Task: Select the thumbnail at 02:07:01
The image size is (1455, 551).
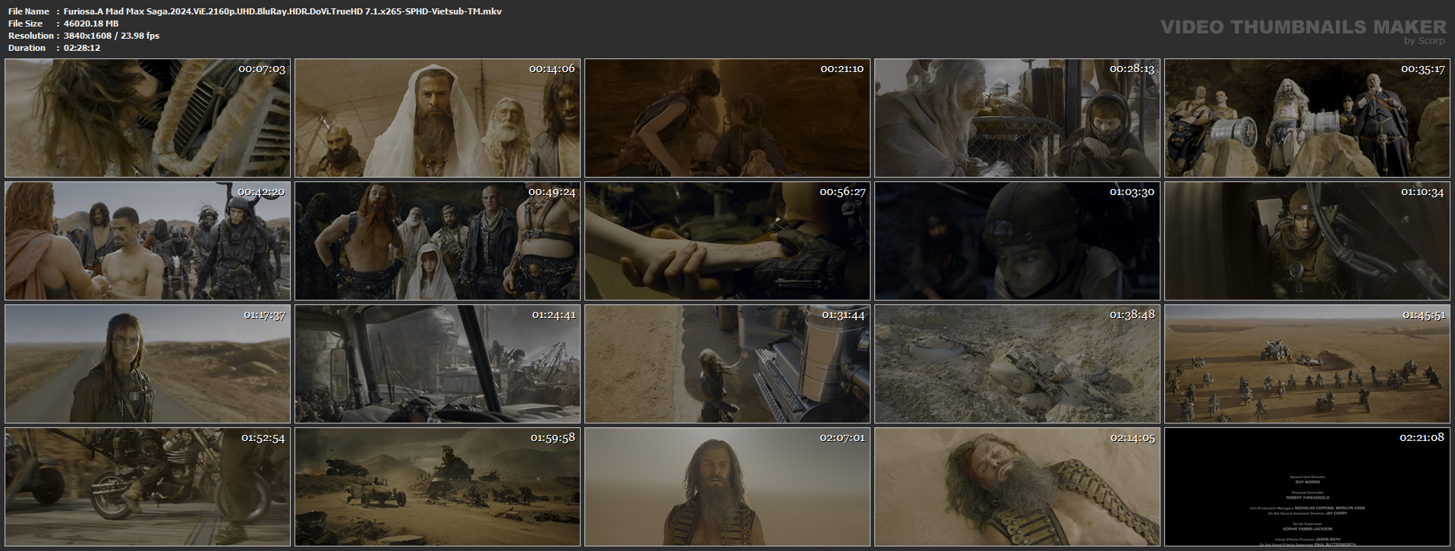Action: pos(727,487)
